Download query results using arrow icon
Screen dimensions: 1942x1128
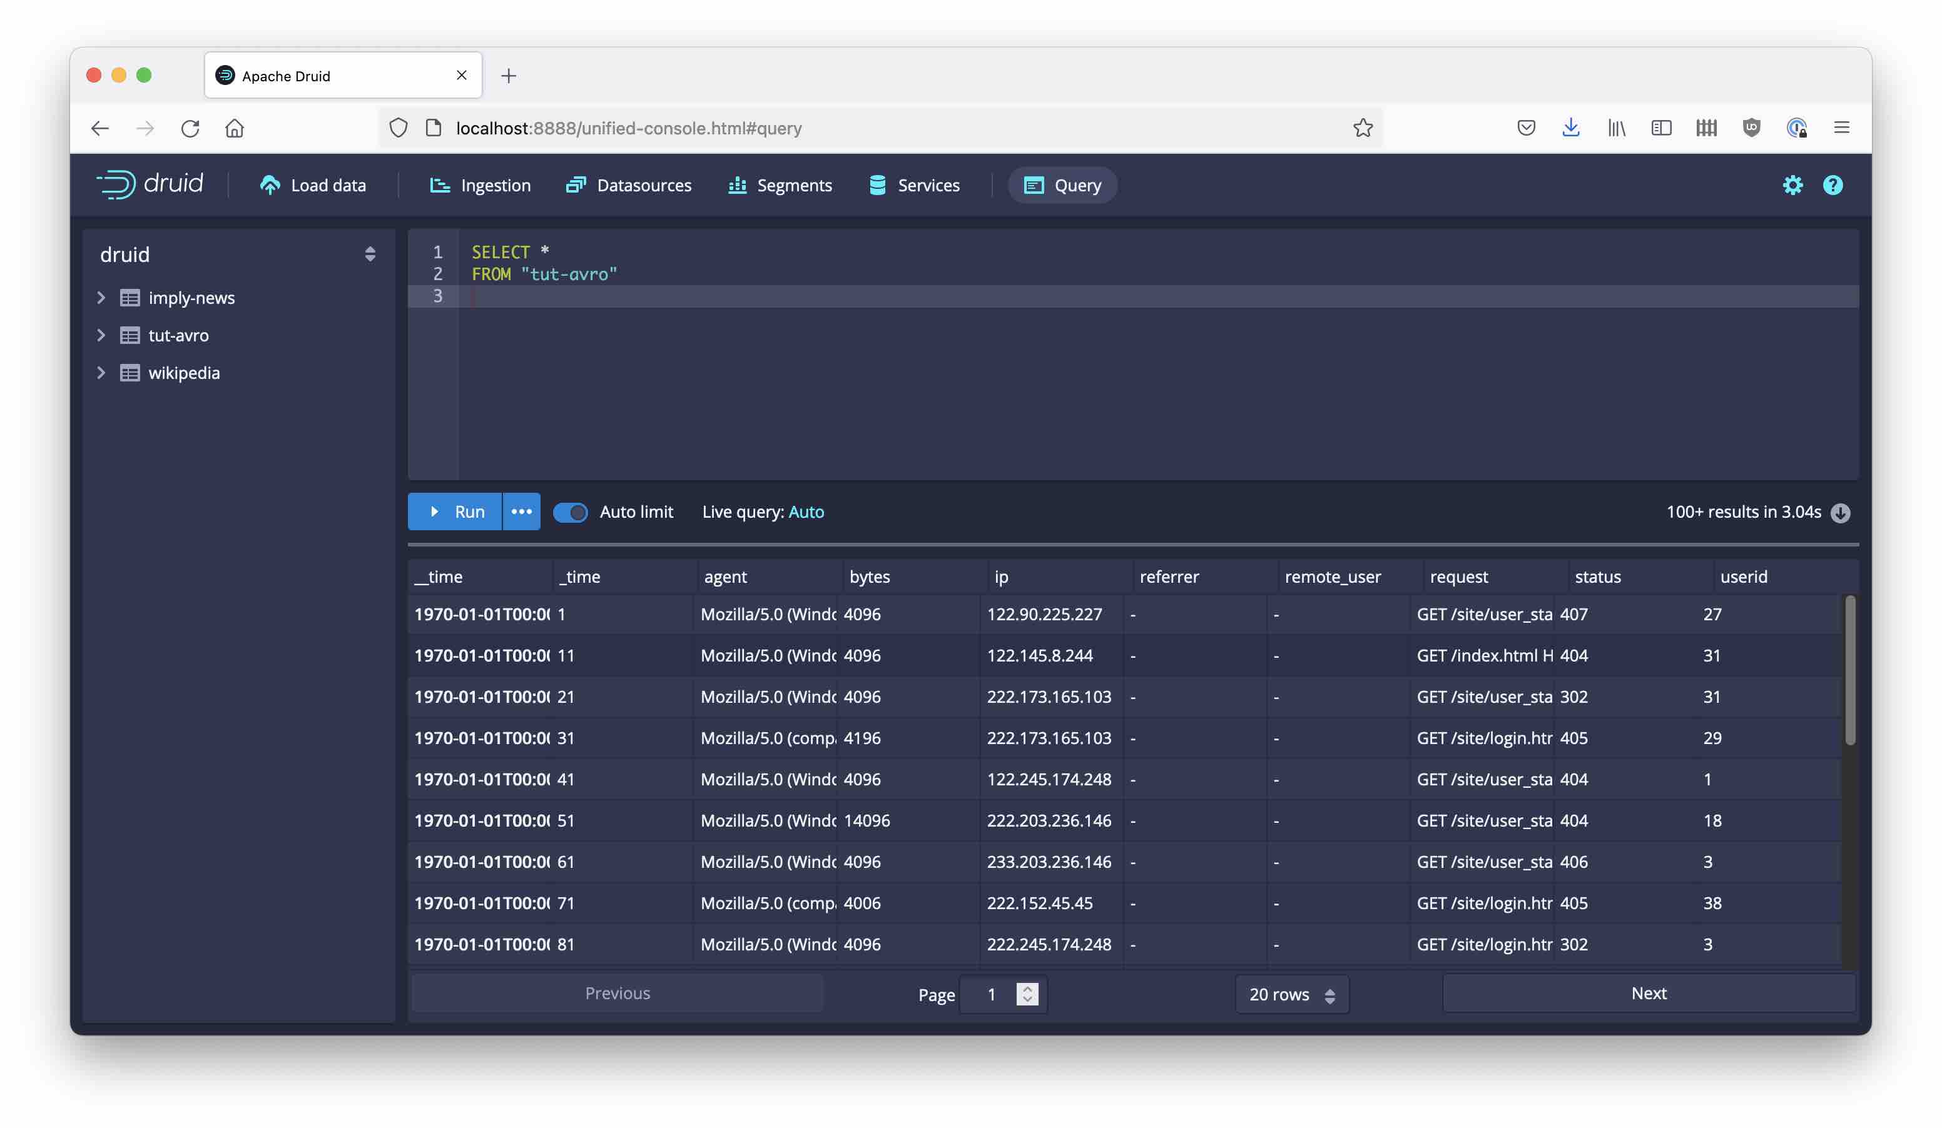point(1840,513)
